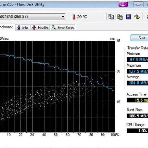Click the red cross Health tab icon
This screenshot has height=148, width=148.
(x=34, y=28)
